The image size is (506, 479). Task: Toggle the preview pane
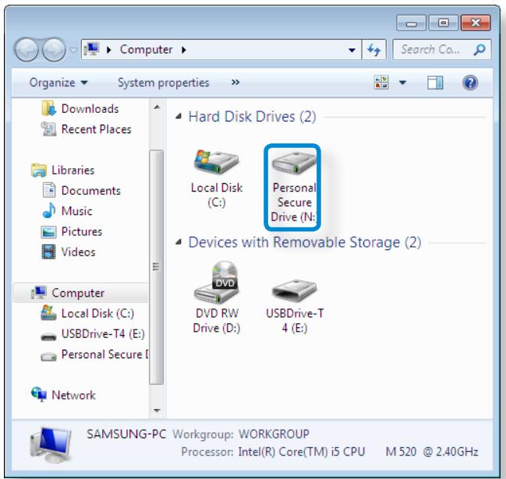click(x=435, y=83)
